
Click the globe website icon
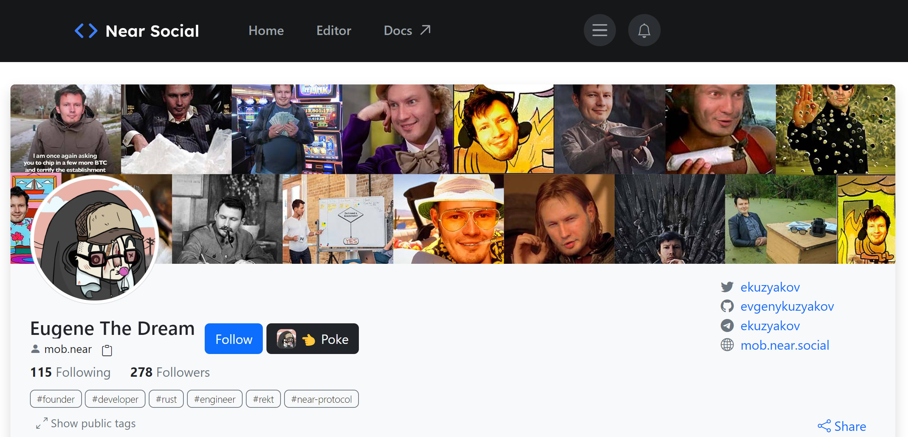point(727,345)
